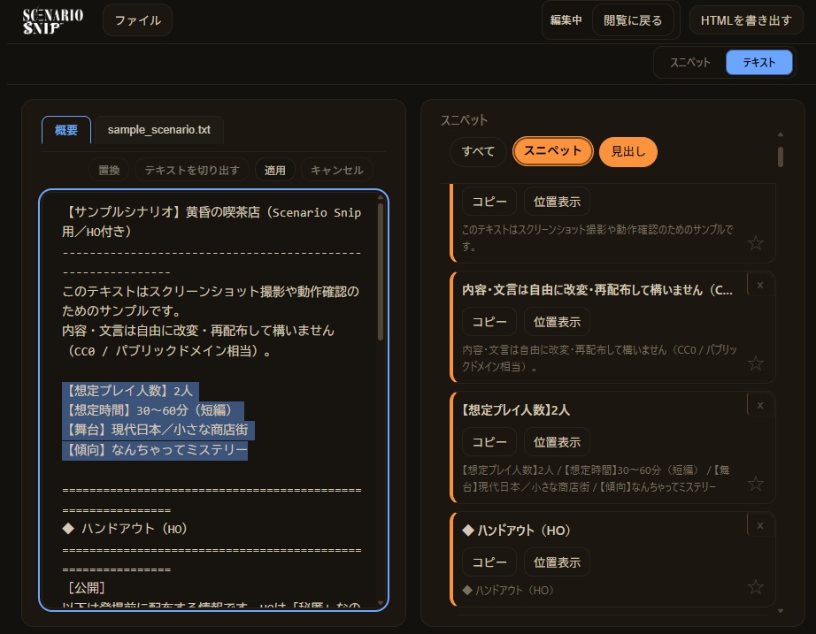Apply edits with 適用 button
Image resolution: width=816 pixels, height=634 pixels.
tap(274, 170)
